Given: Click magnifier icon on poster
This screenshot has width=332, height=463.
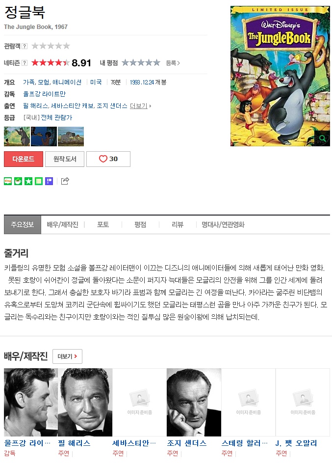Looking at the screenshot, I should point(322,138).
